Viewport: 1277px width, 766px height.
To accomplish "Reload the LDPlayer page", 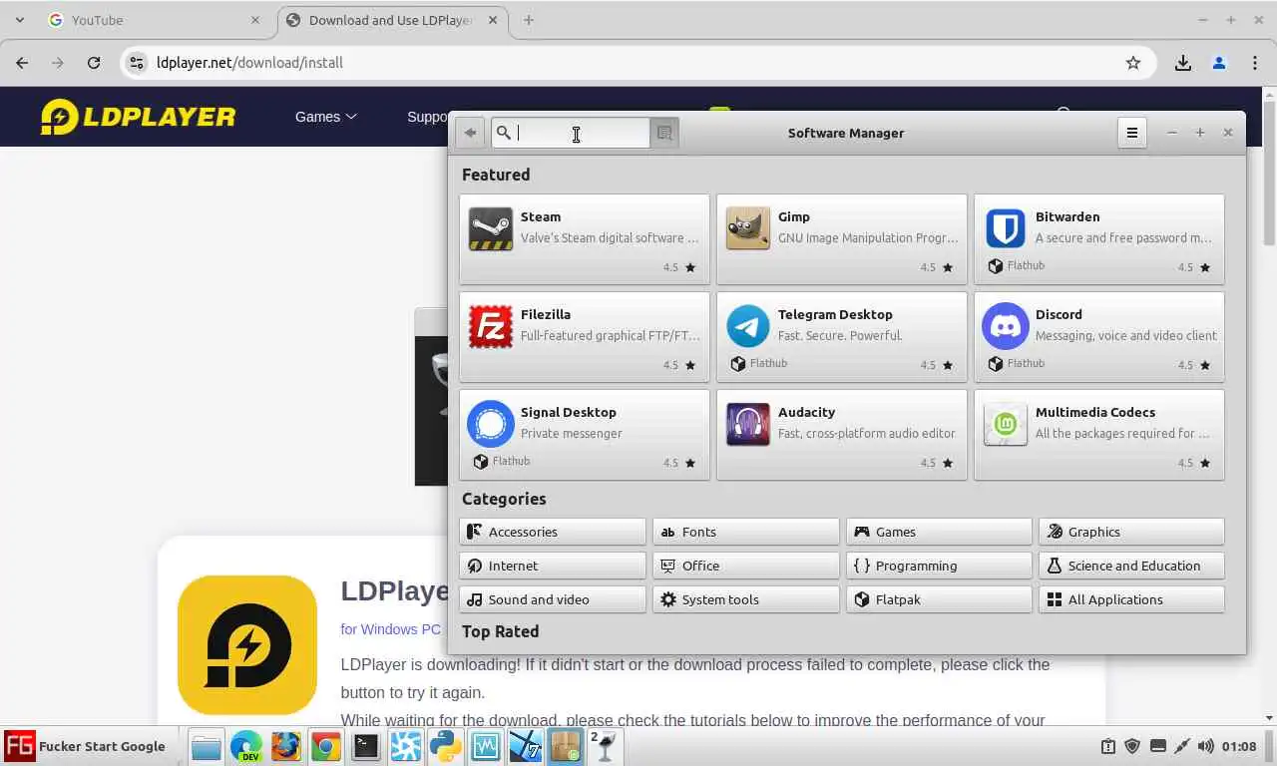I will point(94,62).
